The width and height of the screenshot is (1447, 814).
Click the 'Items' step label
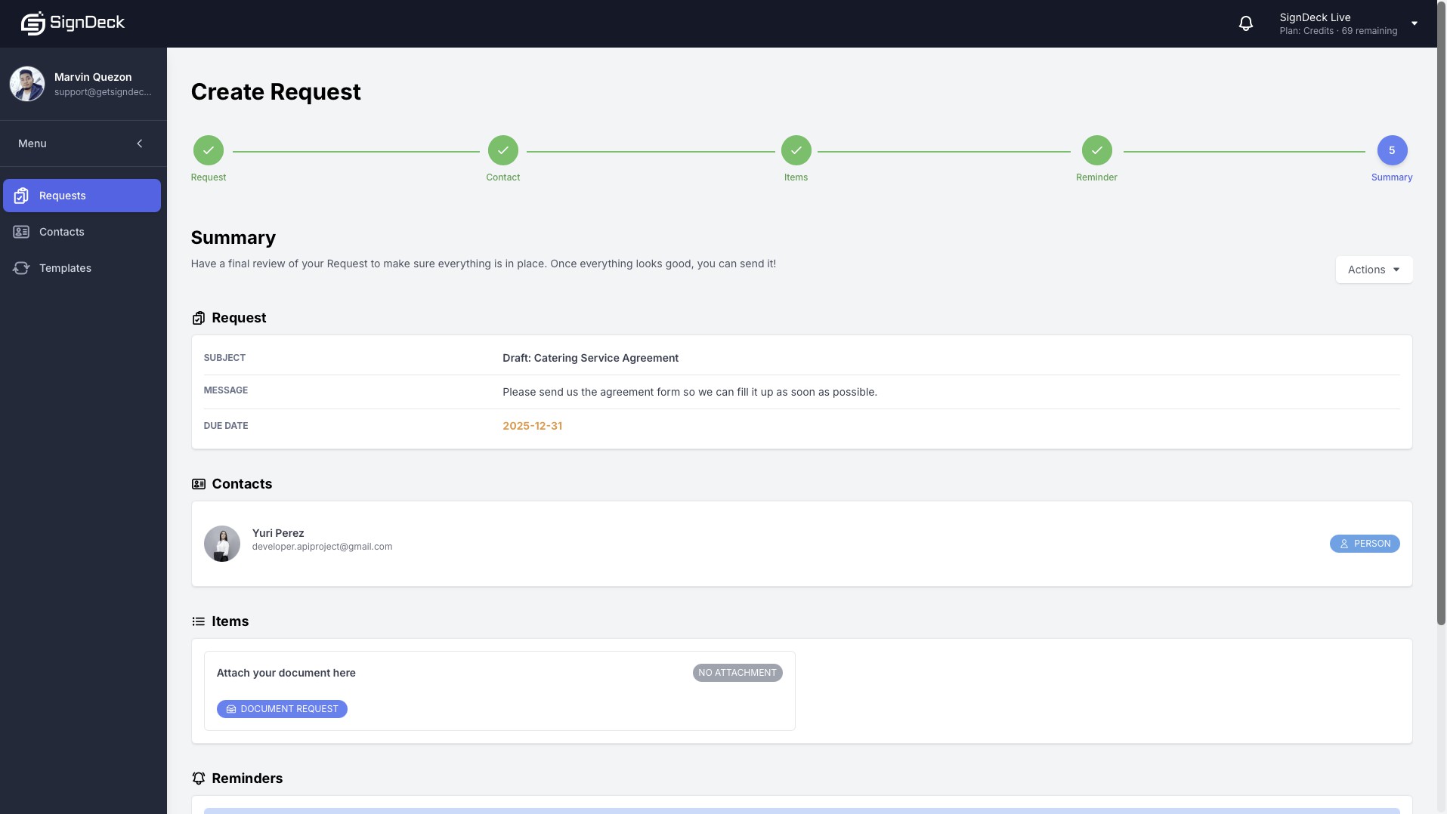click(796, 177)
